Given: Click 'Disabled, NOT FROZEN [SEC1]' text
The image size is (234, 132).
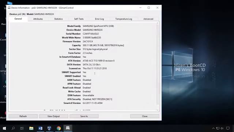Looking at the screenshot, I should pyautogui.click(x=97, y=99).
